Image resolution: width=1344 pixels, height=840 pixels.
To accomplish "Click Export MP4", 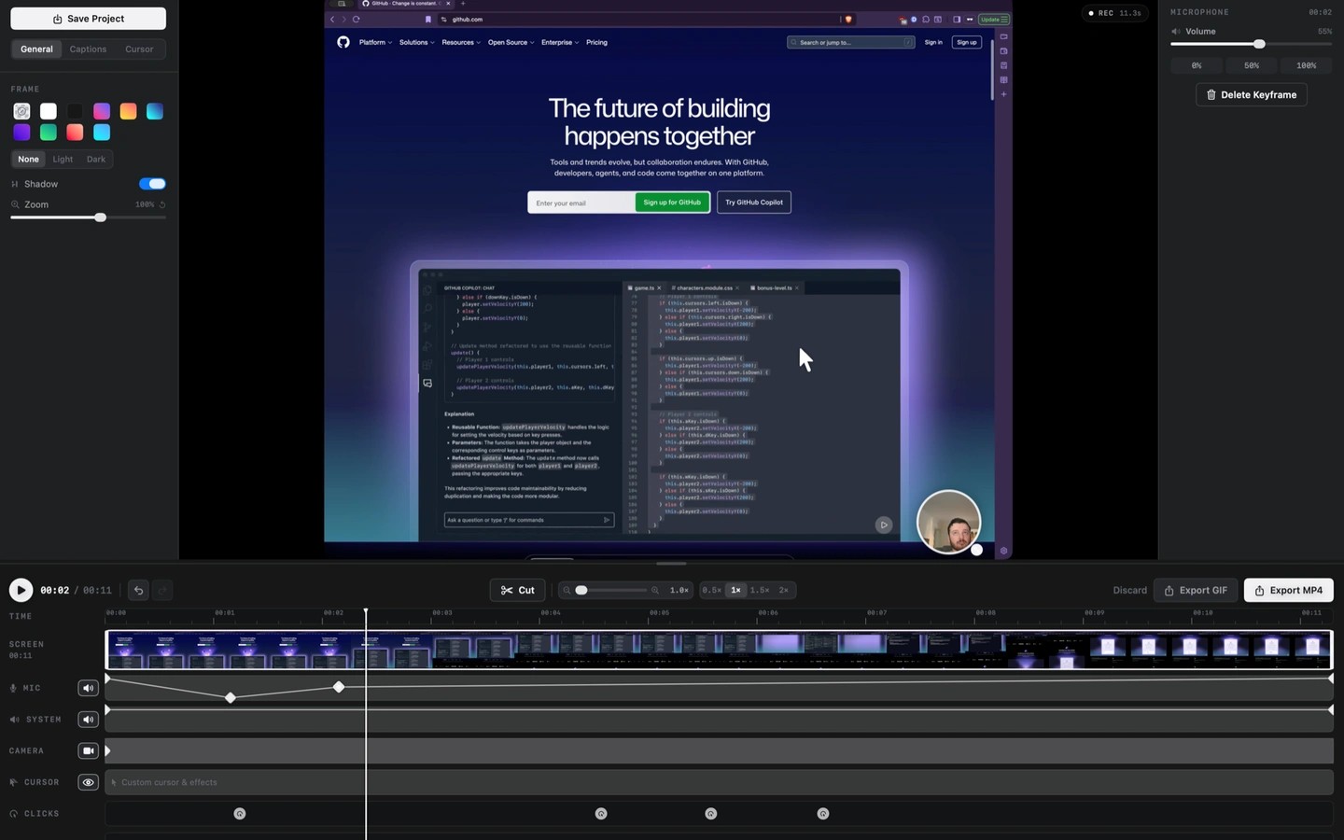I will tap(1288, 590).
